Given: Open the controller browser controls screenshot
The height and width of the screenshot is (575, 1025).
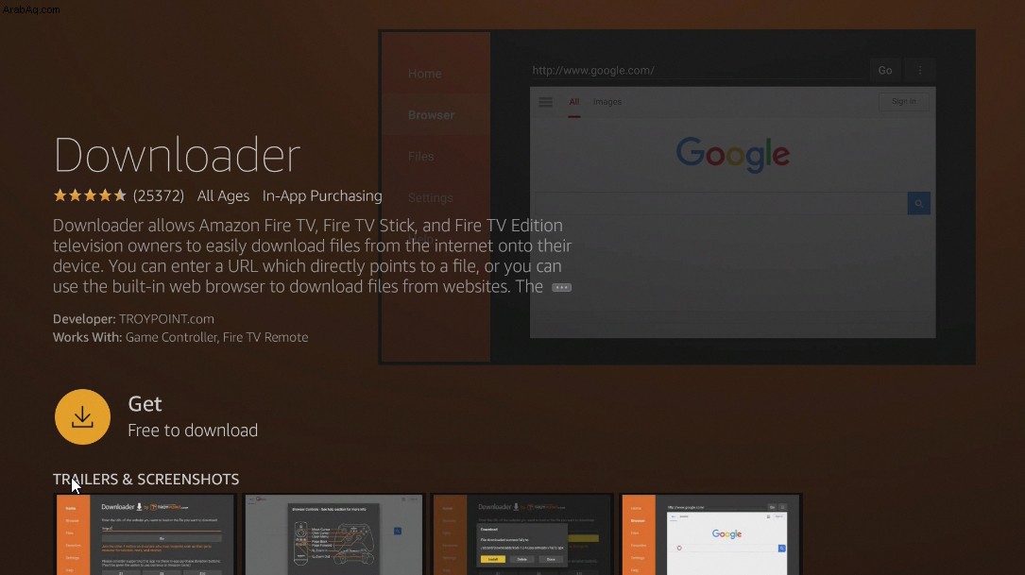Looking at the screenshot, I should (x=334, y=534).
